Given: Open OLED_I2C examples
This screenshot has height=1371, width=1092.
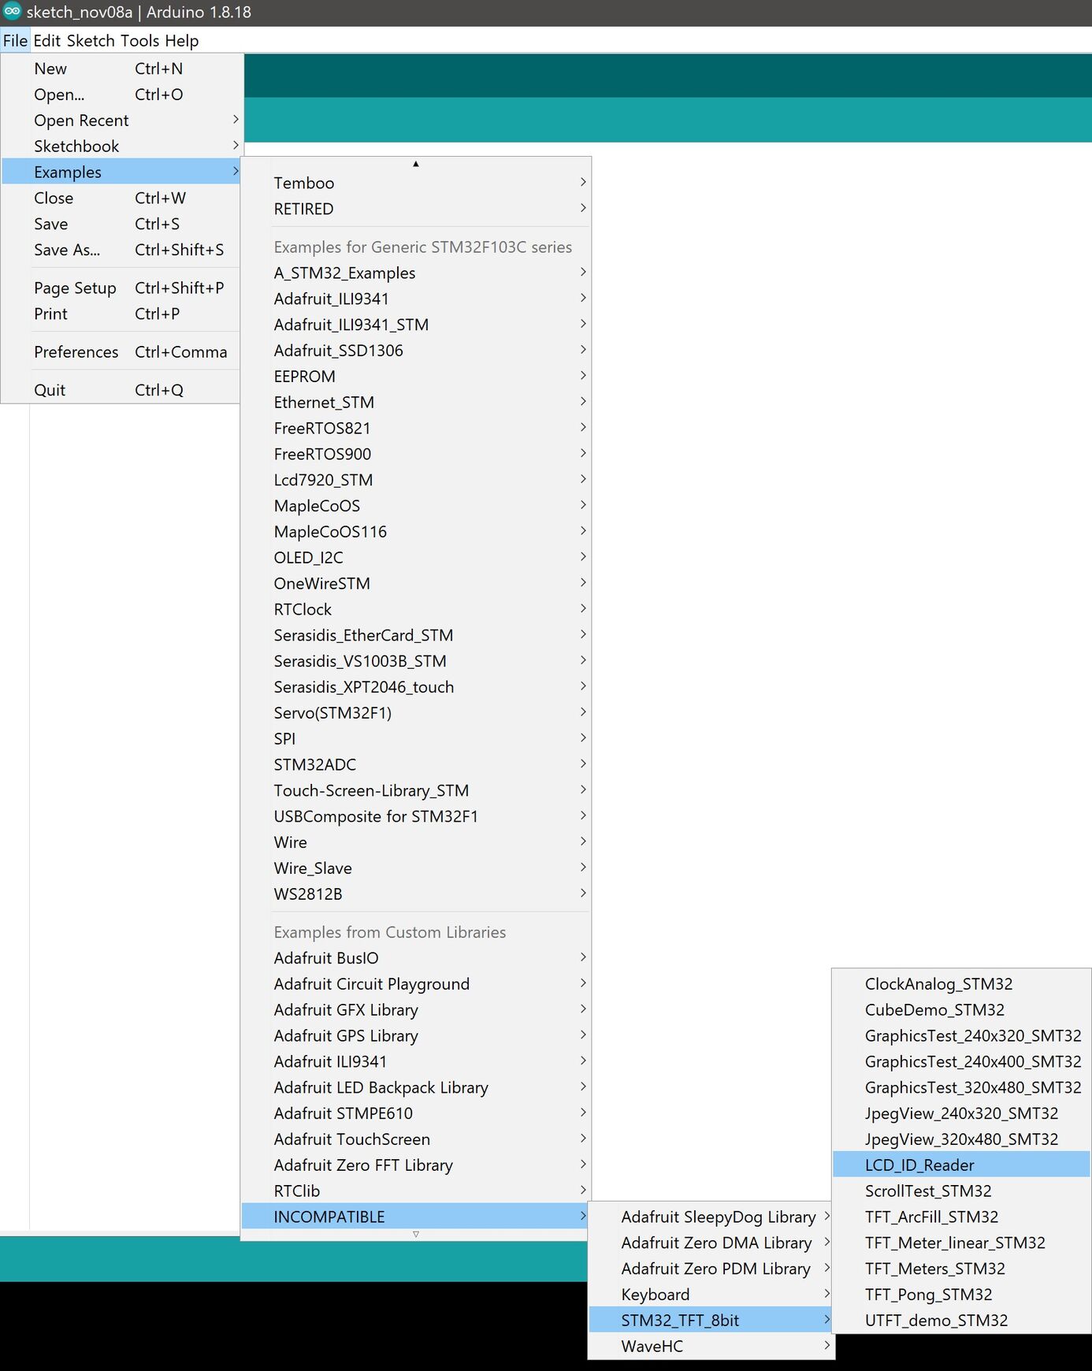Looking at the screenshot, I should (x=415, y=558).
